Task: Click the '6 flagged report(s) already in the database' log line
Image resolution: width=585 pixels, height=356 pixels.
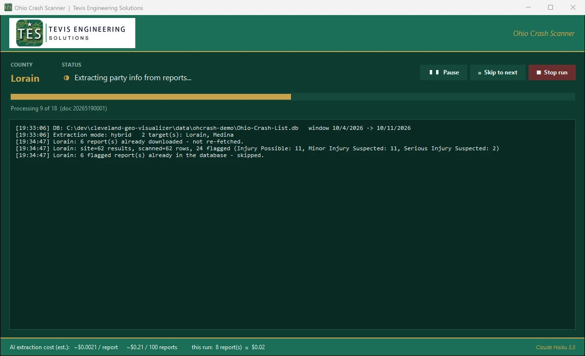Action: [140, 155]
